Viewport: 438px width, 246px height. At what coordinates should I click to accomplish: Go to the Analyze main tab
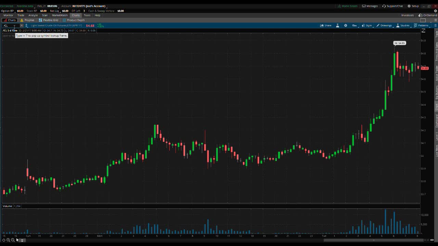coord(33,15)
